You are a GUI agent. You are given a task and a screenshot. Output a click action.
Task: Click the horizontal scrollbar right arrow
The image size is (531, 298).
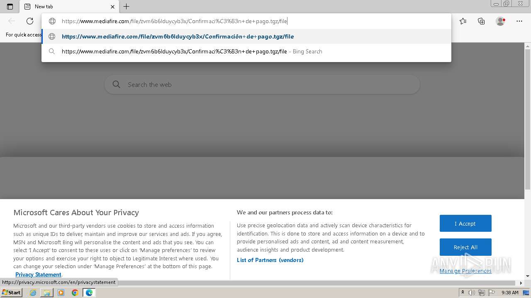(521, 283)
